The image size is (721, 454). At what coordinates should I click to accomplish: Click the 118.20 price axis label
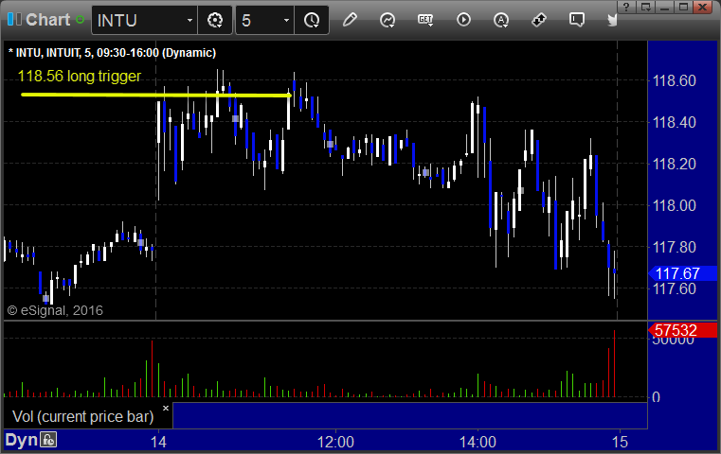point(674,164)
